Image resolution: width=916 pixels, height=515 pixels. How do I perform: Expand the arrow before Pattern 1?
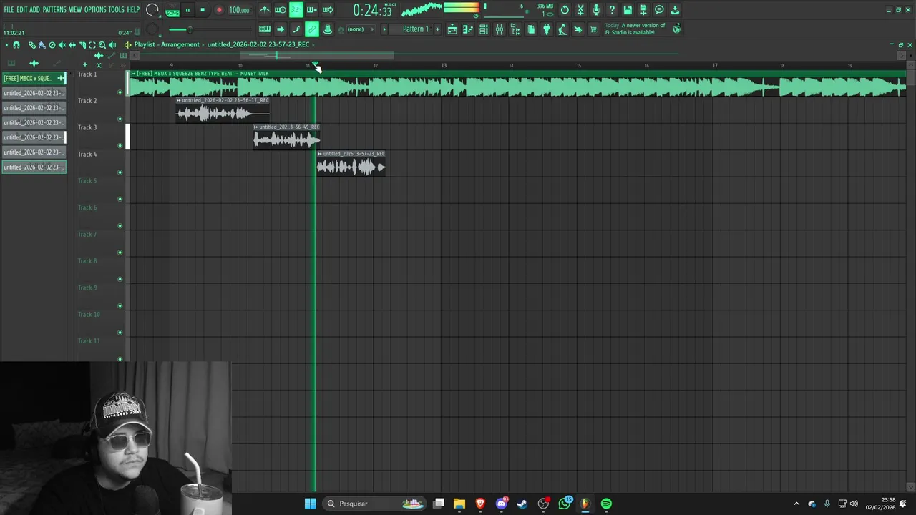tap(384, 29)
